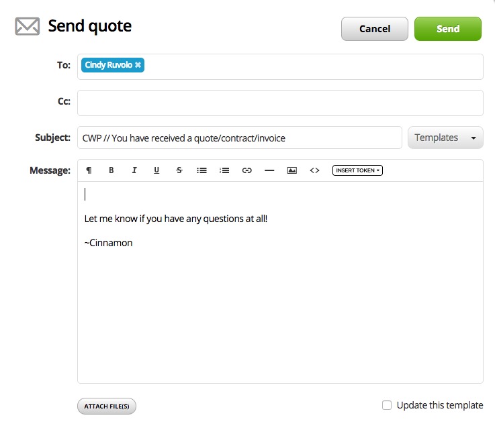Apply strikethrough formatting
This screenshot has height=432, width=495.
[x=179, y=170]
